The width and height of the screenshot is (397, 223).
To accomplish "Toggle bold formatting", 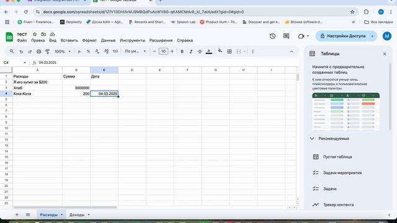I will tap(182, 51).
